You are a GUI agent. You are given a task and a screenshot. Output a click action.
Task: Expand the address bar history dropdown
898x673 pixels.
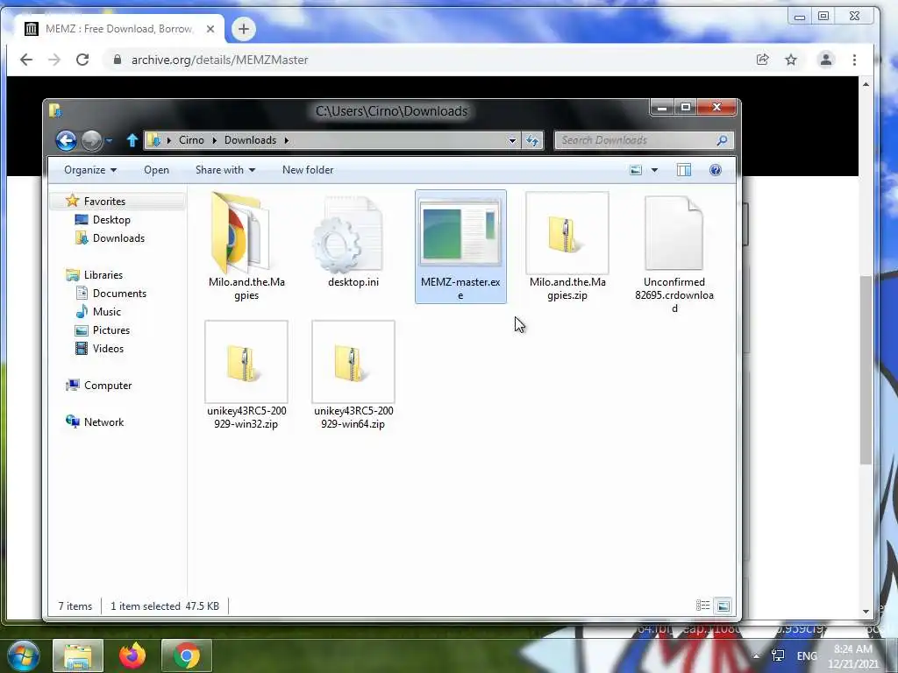point(512,140)
